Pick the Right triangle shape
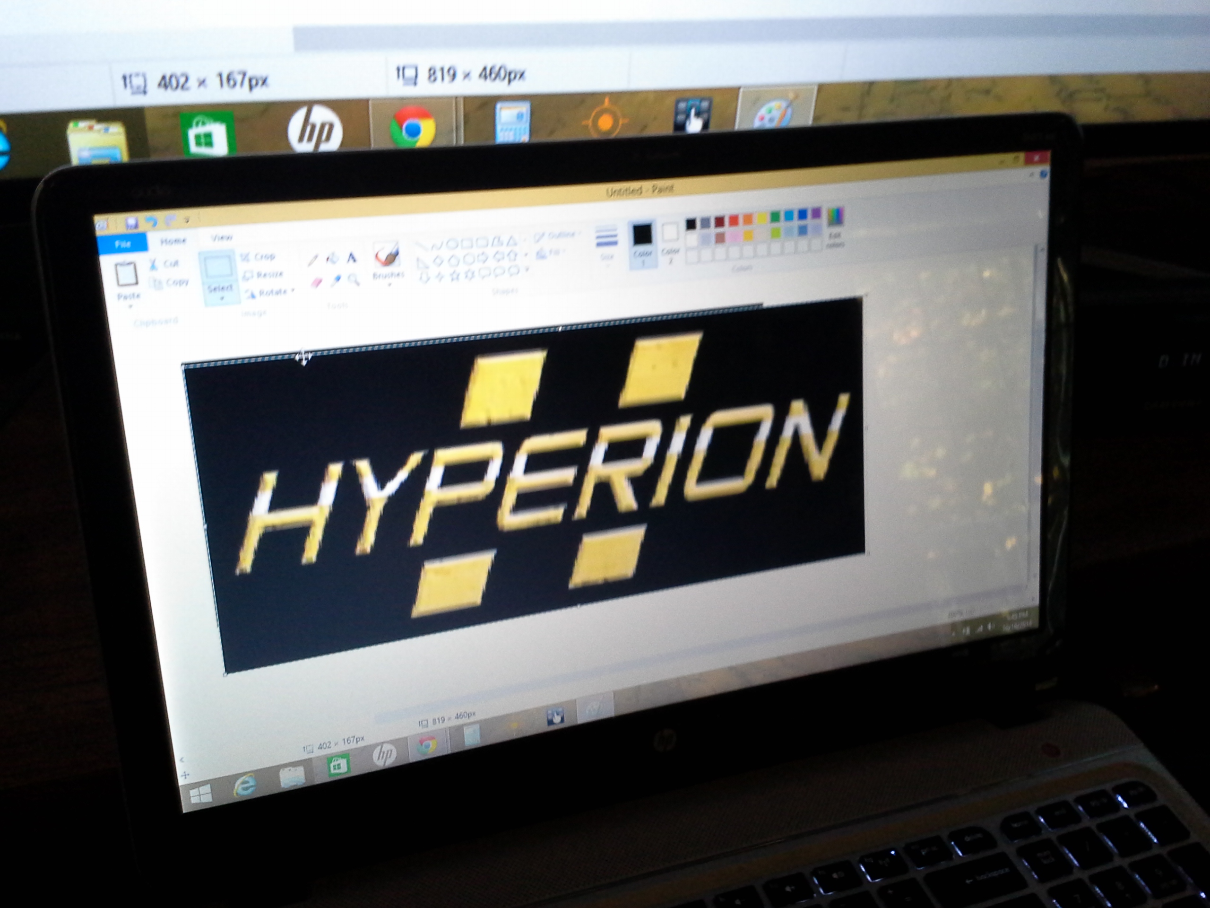This screenshot has height=908, width=1210. tap(422, 263)
